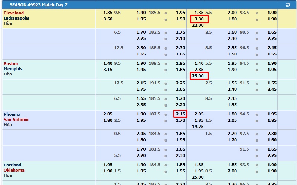
Task: Select the Memphis team name
Action: coord(13,69)
